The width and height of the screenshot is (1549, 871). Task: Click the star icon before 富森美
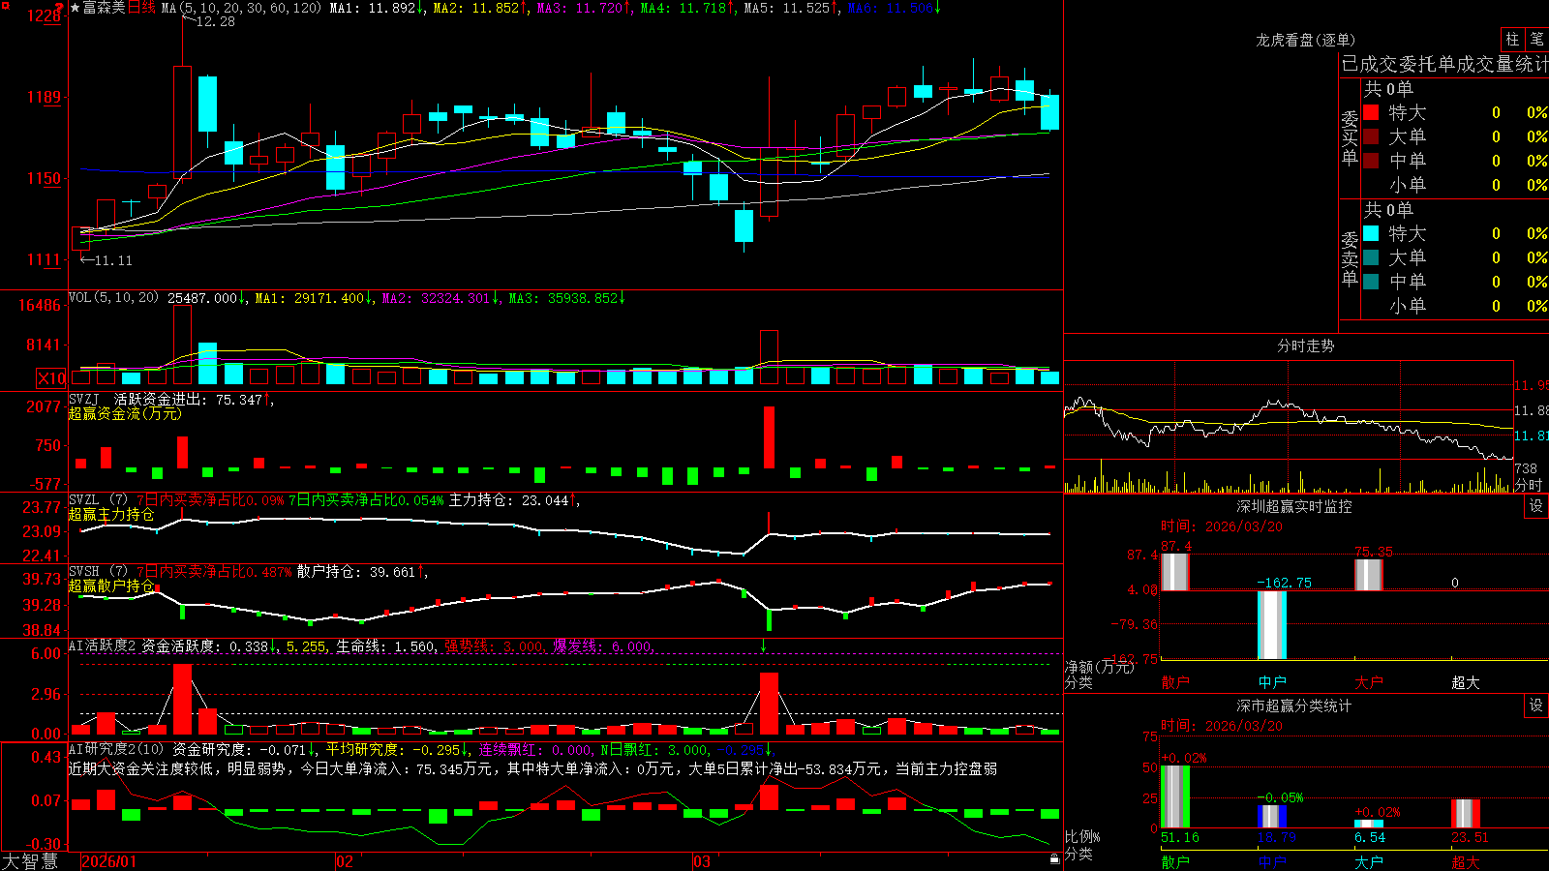(76, 8)
